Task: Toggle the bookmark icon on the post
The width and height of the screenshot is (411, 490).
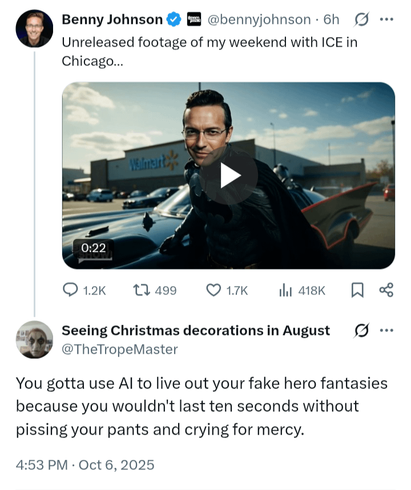Action: 357,291
